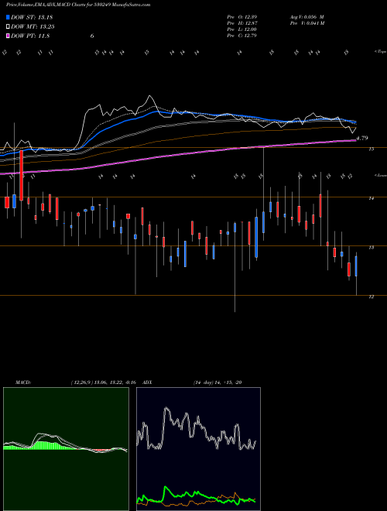Select the blue DOW ST legend swatch
Image resolution: width=387 pixels, height=511 pixels.
coord(9,17)
